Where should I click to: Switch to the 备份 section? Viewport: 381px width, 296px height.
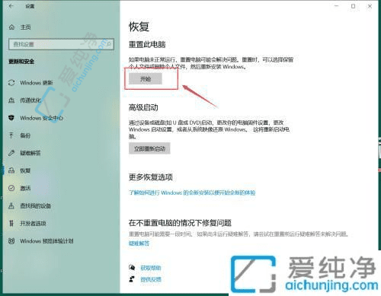tap(25, 135)
